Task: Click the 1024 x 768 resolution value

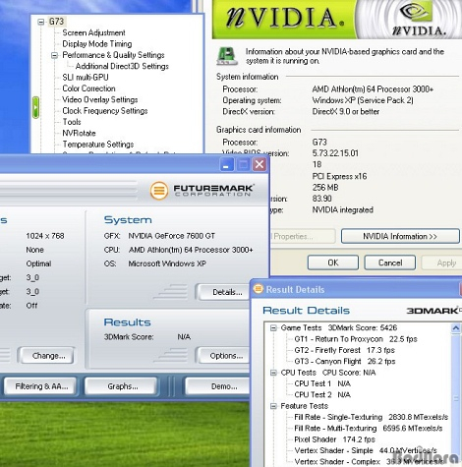Action: [45, 236]
